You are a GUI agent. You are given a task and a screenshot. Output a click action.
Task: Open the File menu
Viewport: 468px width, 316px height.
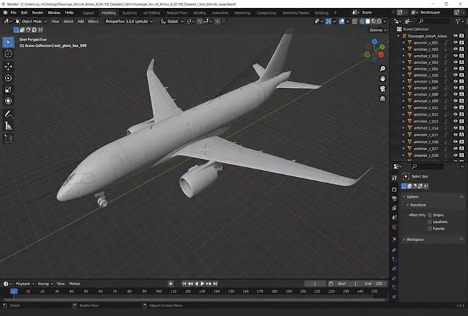(14, 12)
